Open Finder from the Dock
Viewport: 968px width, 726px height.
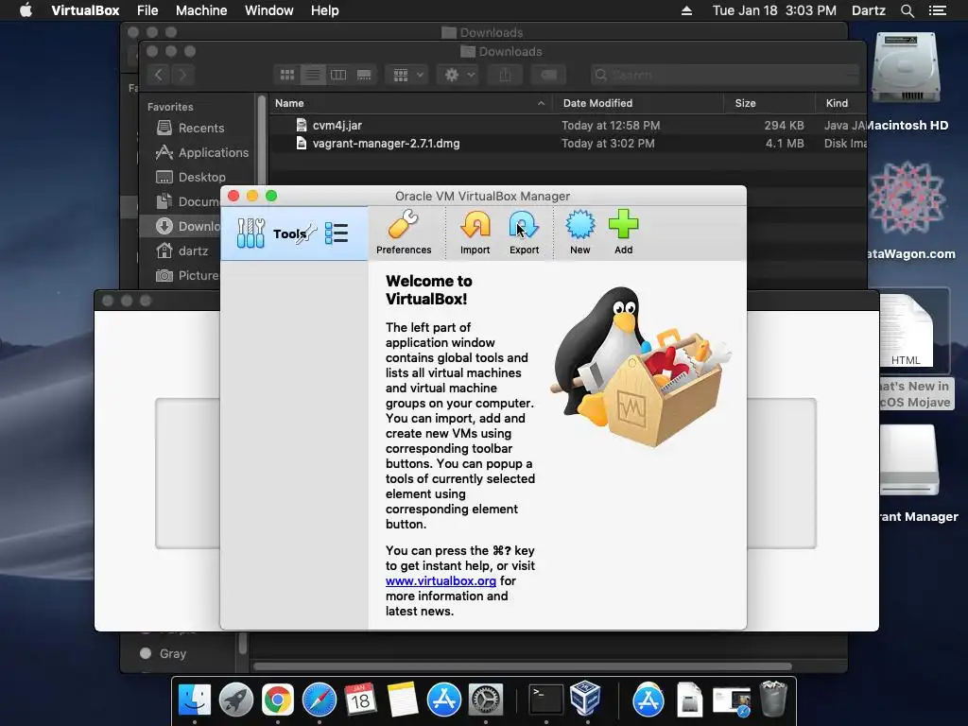(x=195, y=700)
